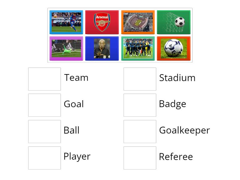The width and height of the screenshot is (240, 180).
Task: Select the Ball label
Action: point(71,131)
